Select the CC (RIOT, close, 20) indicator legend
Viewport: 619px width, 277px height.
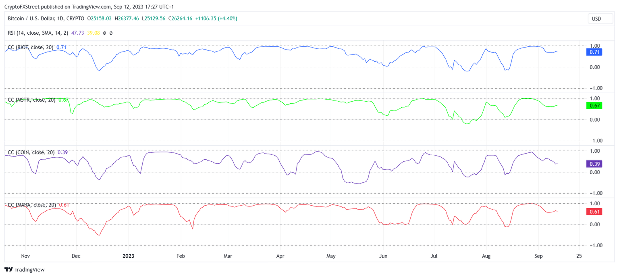(x=31, y=47)
